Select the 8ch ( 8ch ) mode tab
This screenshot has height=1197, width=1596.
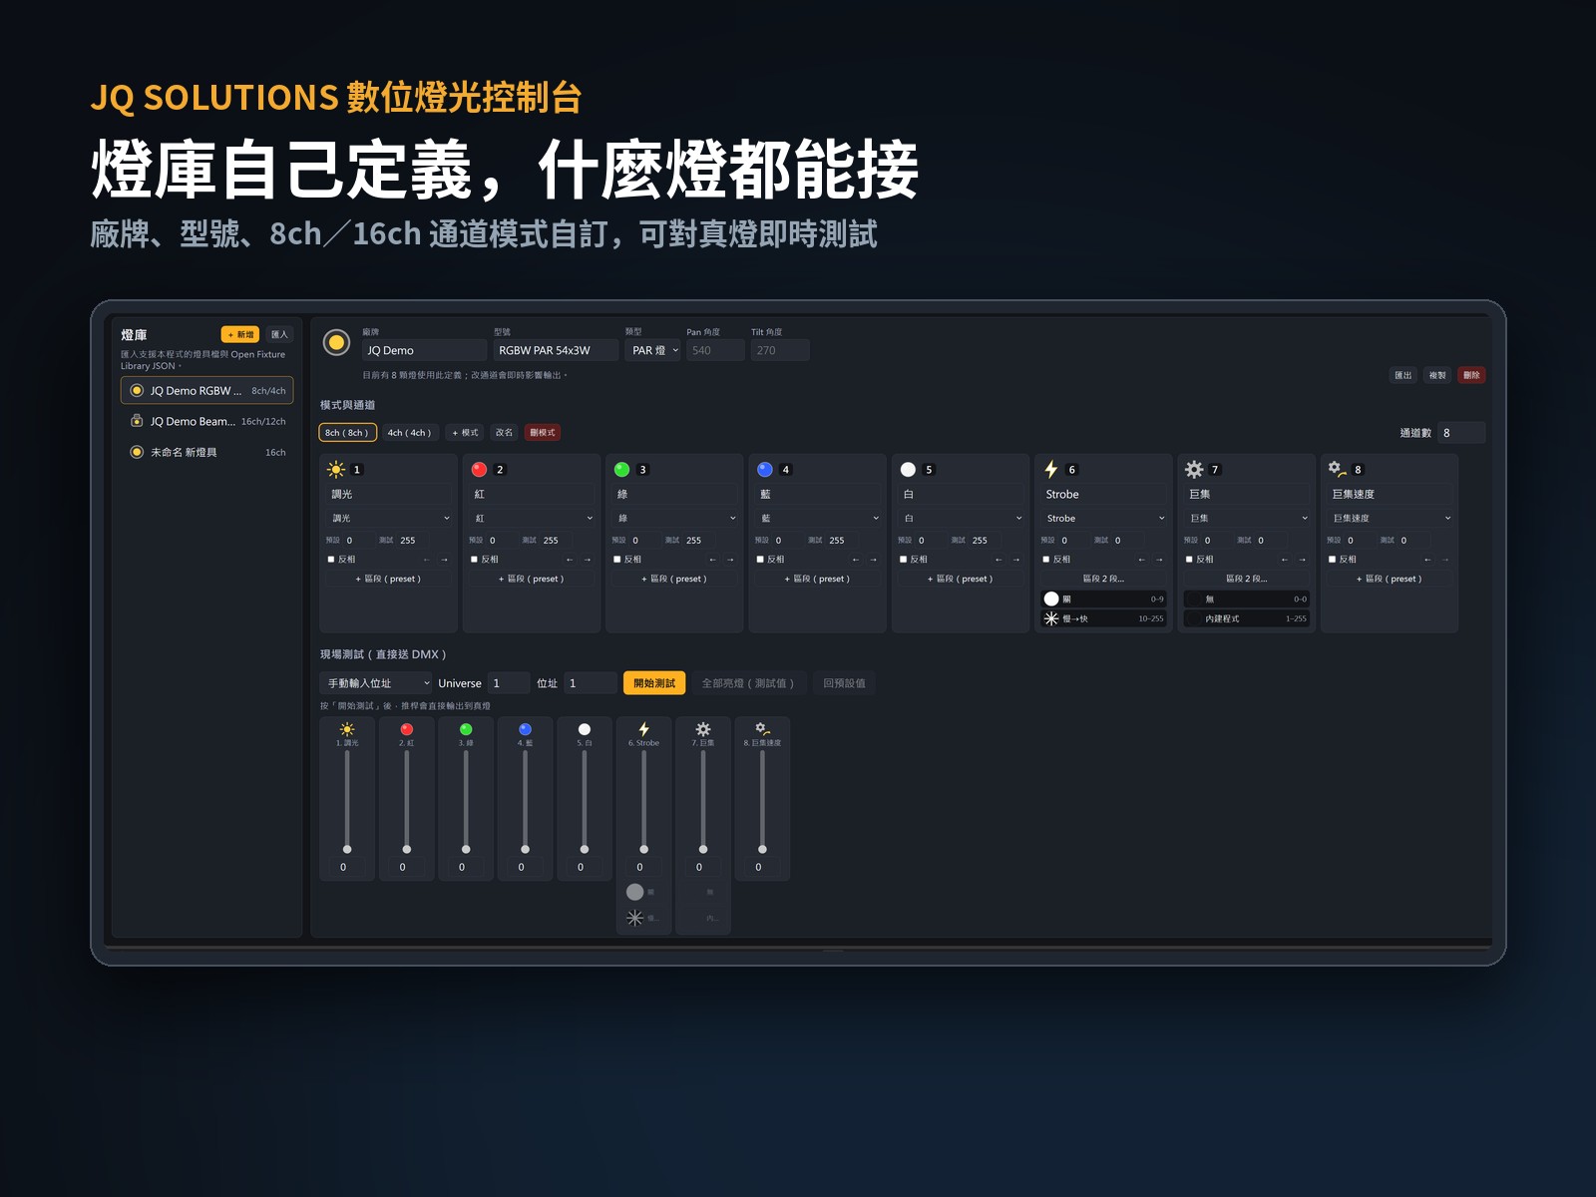point(348,432)
